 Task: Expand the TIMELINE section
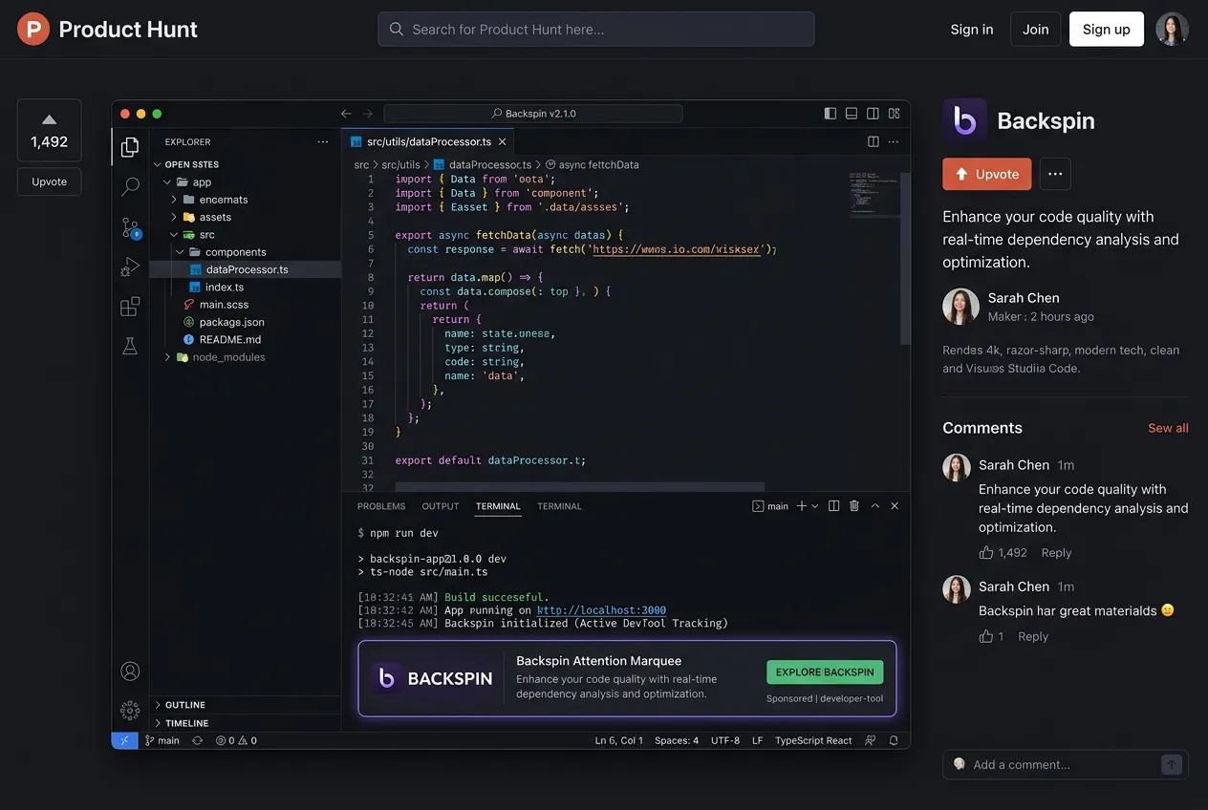159,723
